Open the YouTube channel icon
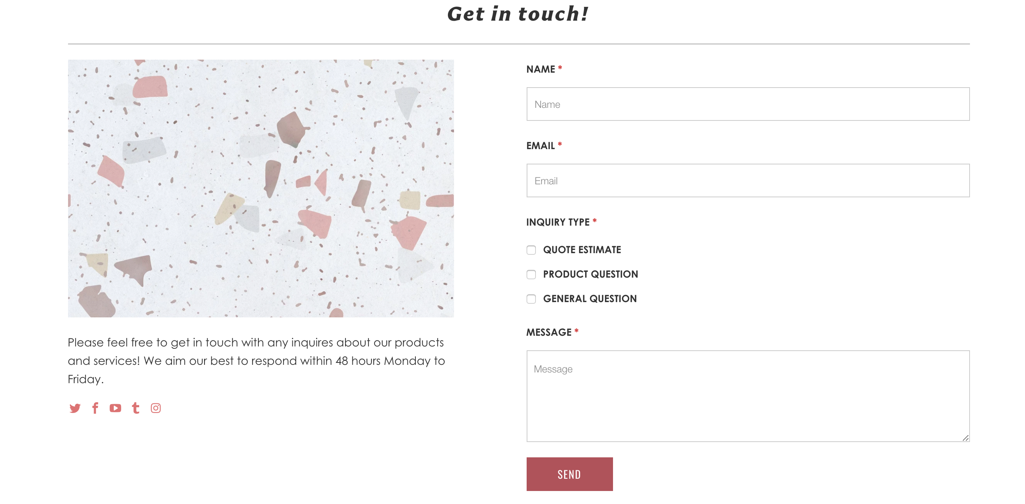 [x=115, y=408]
